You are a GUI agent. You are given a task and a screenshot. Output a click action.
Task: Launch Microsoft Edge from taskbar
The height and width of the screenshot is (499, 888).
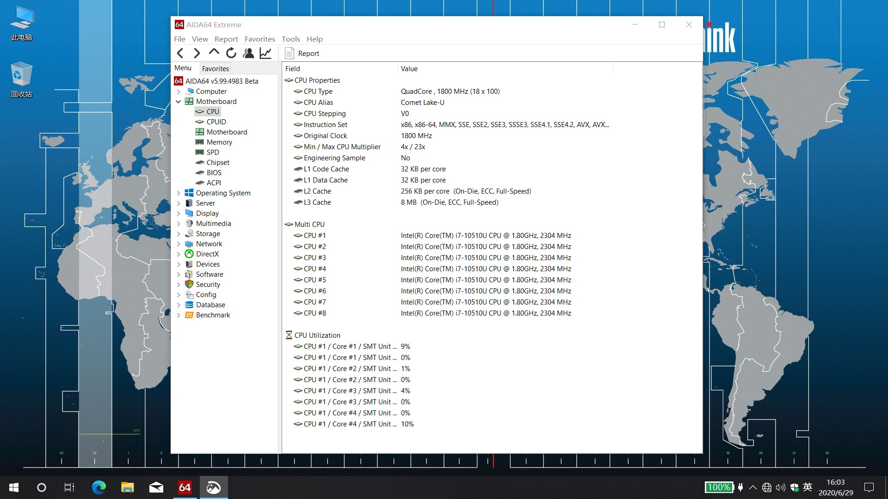pos(99,487)
